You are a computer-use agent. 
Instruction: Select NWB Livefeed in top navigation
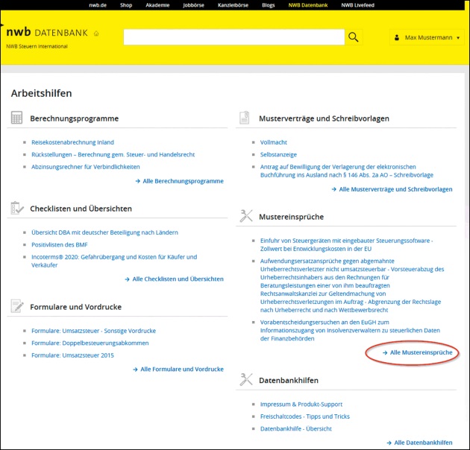click(357, 5)
